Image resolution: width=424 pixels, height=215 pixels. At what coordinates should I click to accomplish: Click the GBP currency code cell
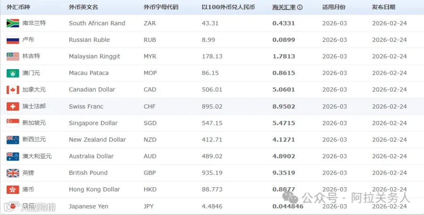(150, 173)
